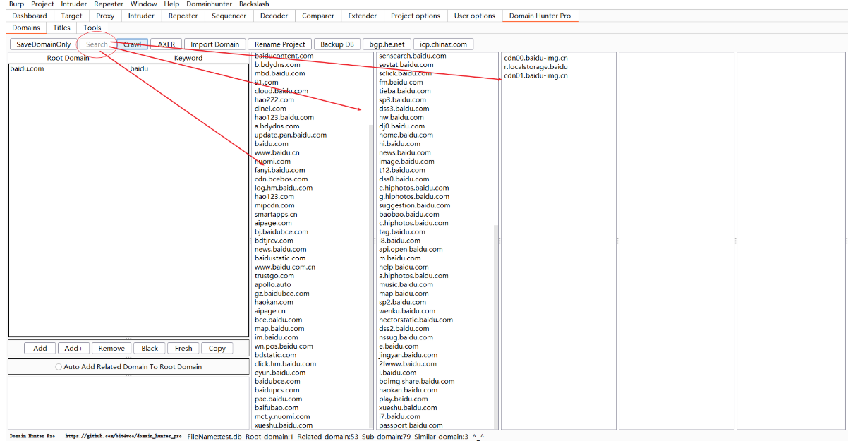Switch to the Dashboard tab
The image size is (848, 441).
pos(30,16)
